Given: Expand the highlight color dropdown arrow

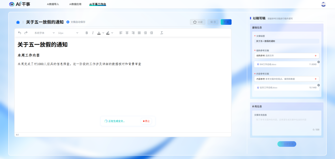Looking at the screenshot, I should [112, 33].
